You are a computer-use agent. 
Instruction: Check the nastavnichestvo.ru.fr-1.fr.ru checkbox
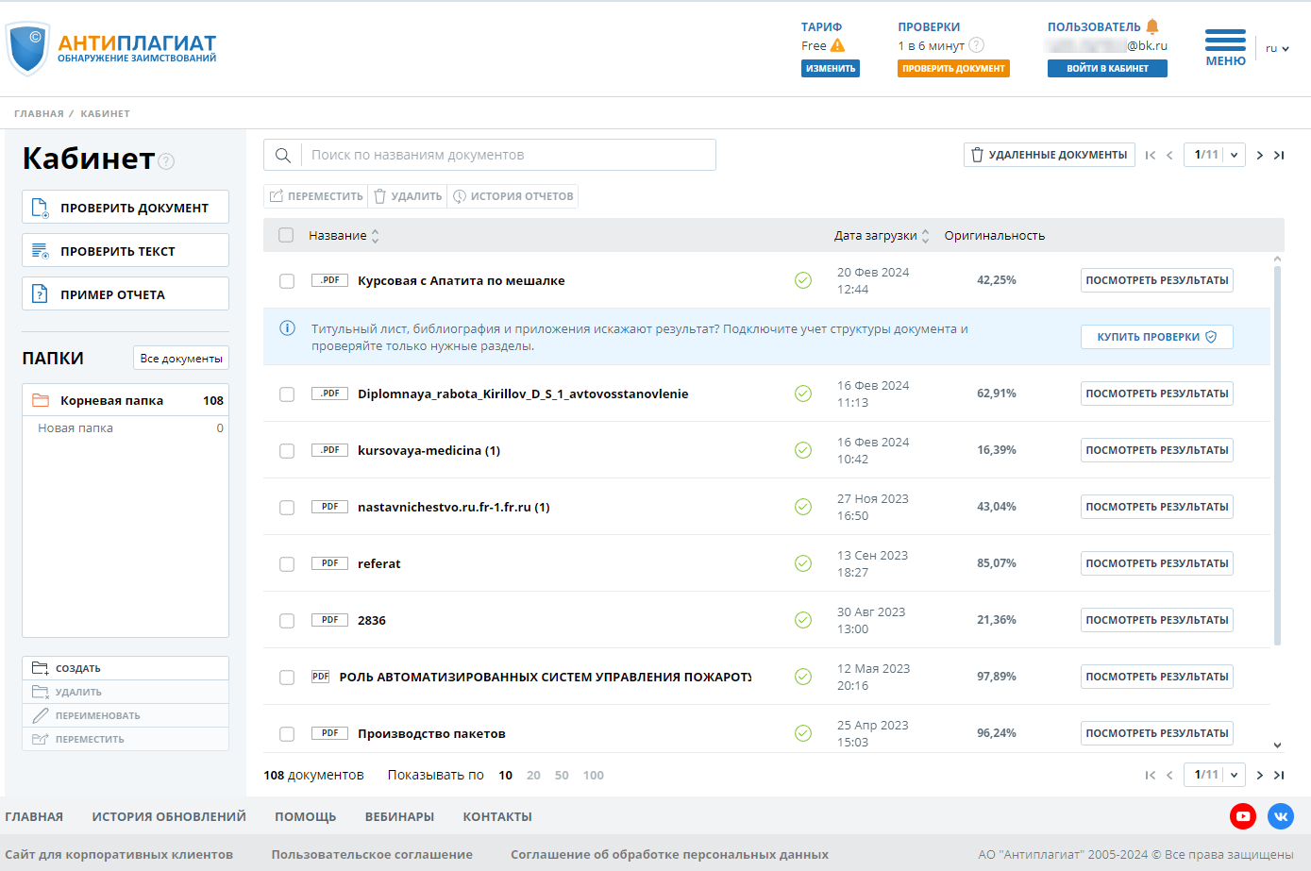287,508
